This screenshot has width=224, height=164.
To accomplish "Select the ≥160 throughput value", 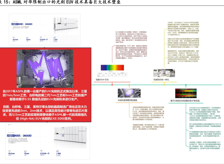I will pos(59,153).
